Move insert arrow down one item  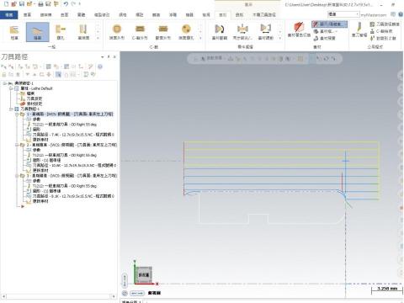(x=28, y=74)
